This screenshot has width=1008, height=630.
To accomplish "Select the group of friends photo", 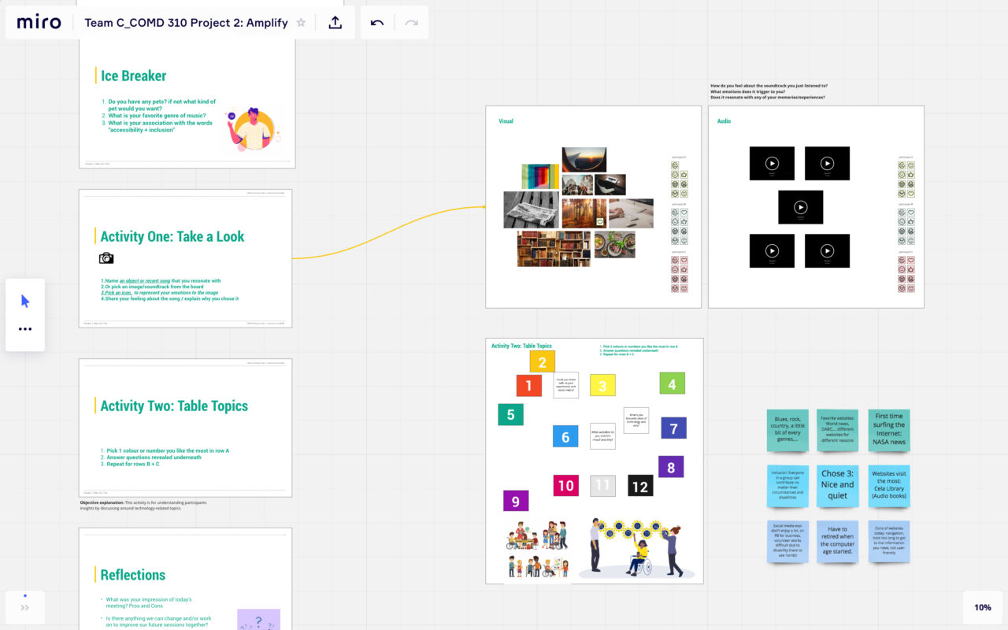I will pyautogui.click(x=577, y=185).
